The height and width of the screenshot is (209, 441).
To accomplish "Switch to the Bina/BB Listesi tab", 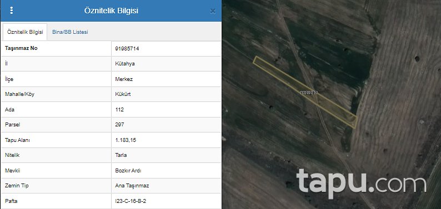I will click(x=70, y=32).
